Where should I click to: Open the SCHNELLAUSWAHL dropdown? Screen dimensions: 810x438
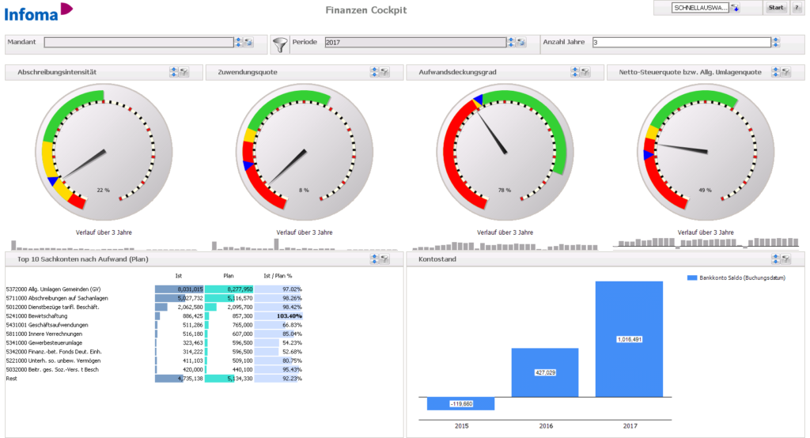pos(735,8)
